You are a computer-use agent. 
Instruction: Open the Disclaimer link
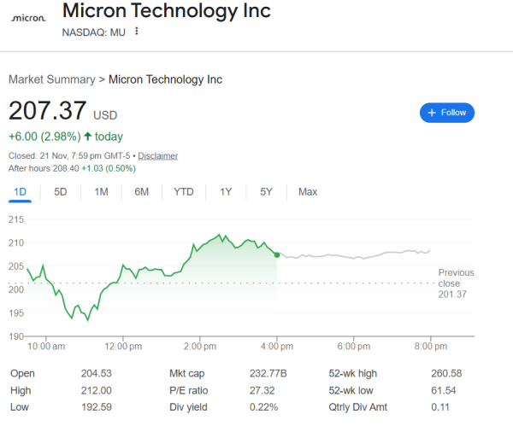coord(158,156)
